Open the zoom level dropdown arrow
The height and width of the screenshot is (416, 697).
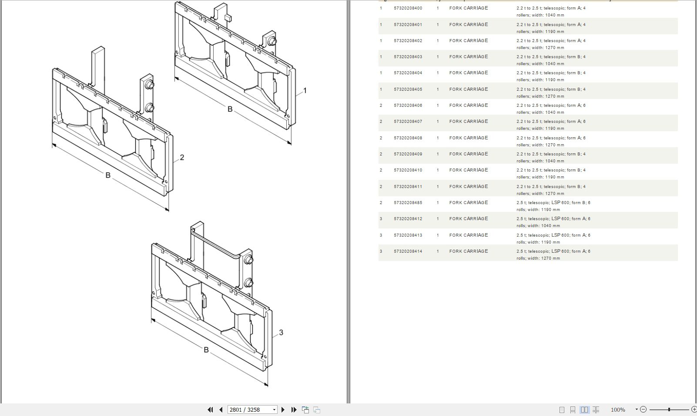point(637,409)
